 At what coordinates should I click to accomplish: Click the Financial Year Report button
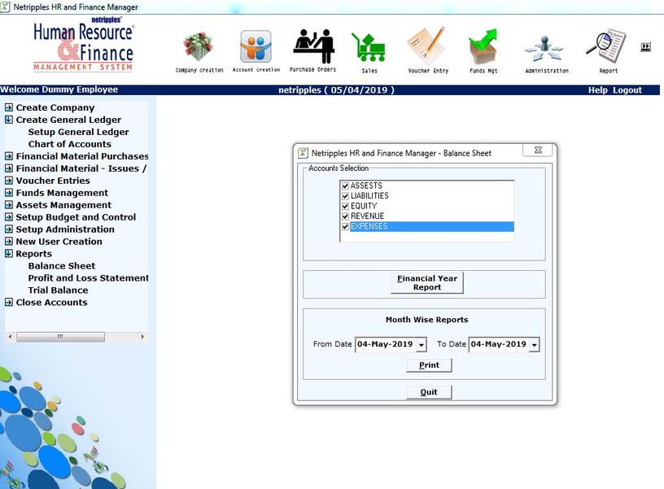coord(427,283)
